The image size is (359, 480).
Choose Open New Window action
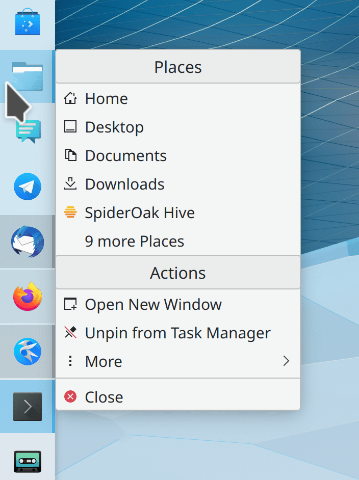[153, 305]
